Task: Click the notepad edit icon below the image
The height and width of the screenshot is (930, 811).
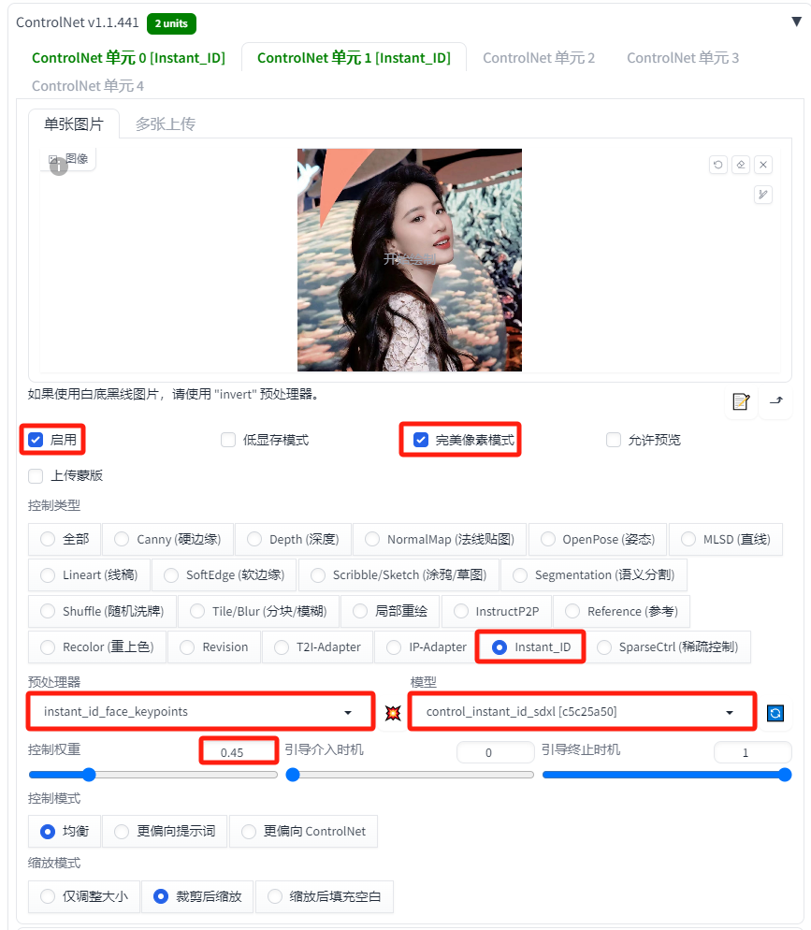Action: pos(741,401)
